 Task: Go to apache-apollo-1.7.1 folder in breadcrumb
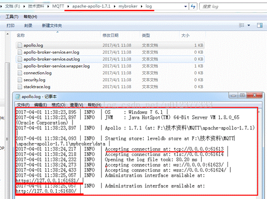(x=91, y=6)
